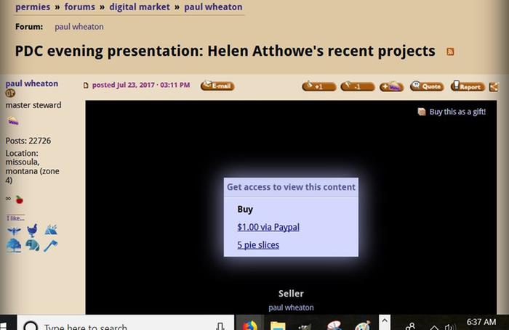Choose "$1.00 via Paypal" purchase option
This screenshot has height=330, width=509.
coord(268,227)
